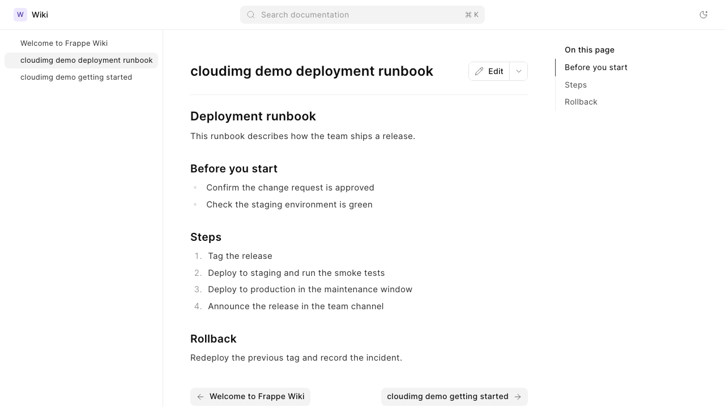Go to previous page Welcome to Frappe Wiki
The height and width of the screenshot is (407, 725).
tap(250, 397)
